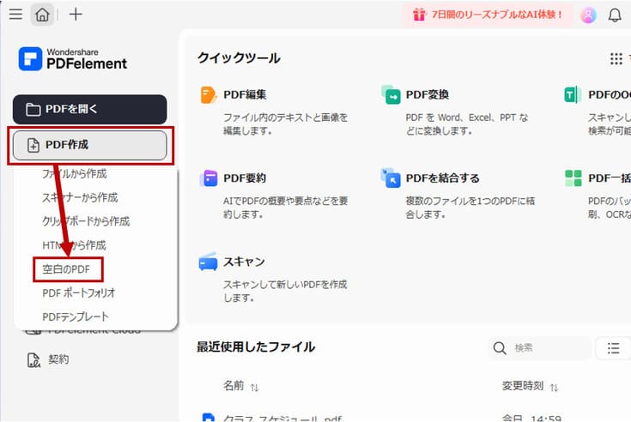The width and height of the screenshot is (631, 422).
Task: Click the folder icon in PDFを開く
Action: 33,109
